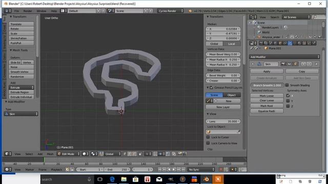Click the Equalize Radii button

tap(266, 111)
